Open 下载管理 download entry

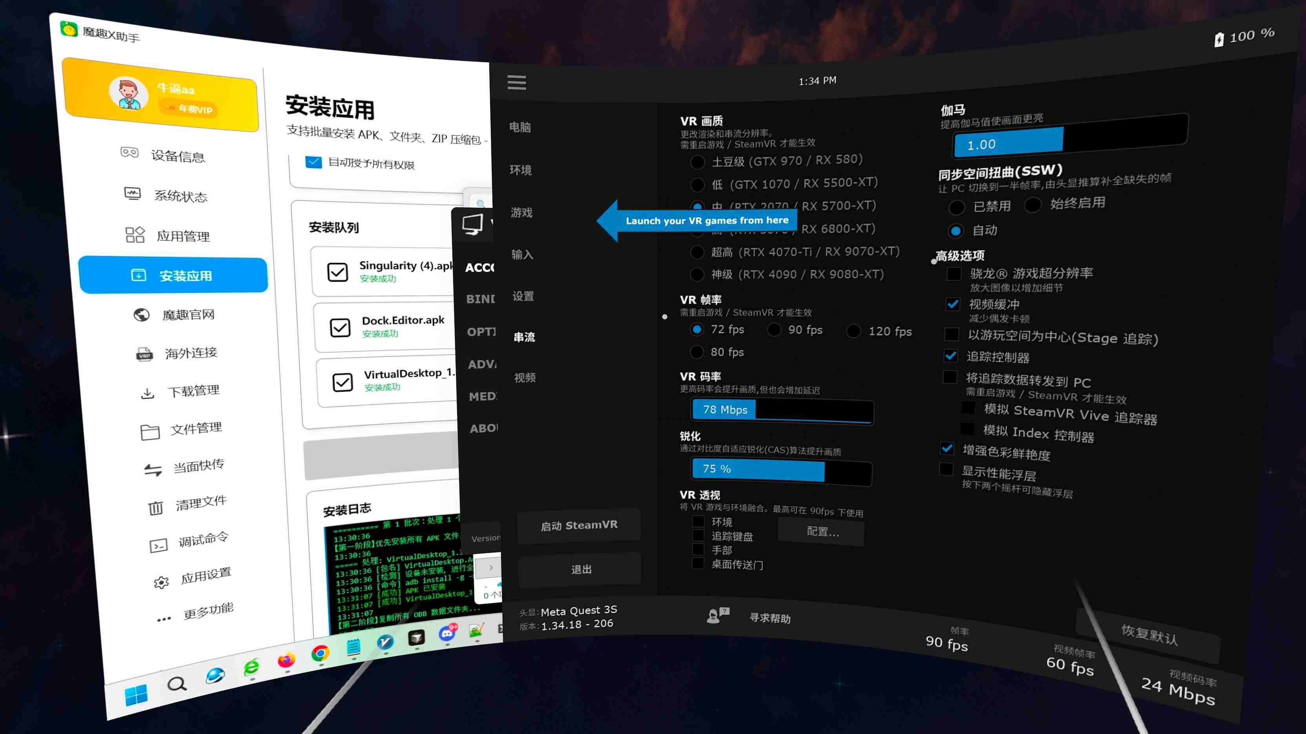(180, 392)
